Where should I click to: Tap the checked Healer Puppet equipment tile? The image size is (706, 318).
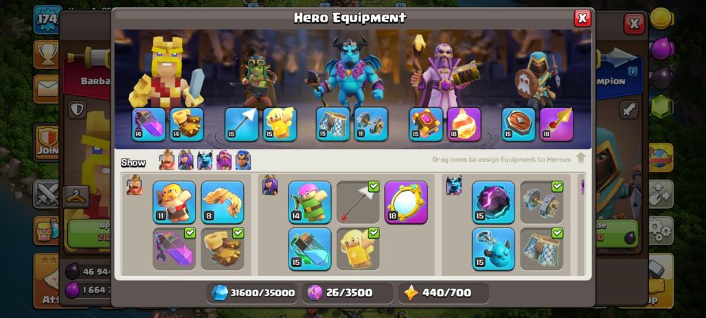pos(358,249)
